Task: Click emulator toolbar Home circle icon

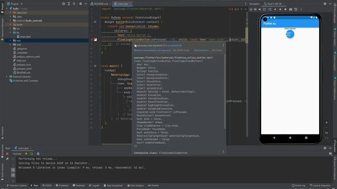Action: coord(280,9)
